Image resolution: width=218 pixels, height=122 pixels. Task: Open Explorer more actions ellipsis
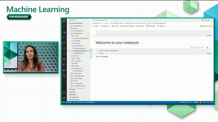(x=88, y=20)
